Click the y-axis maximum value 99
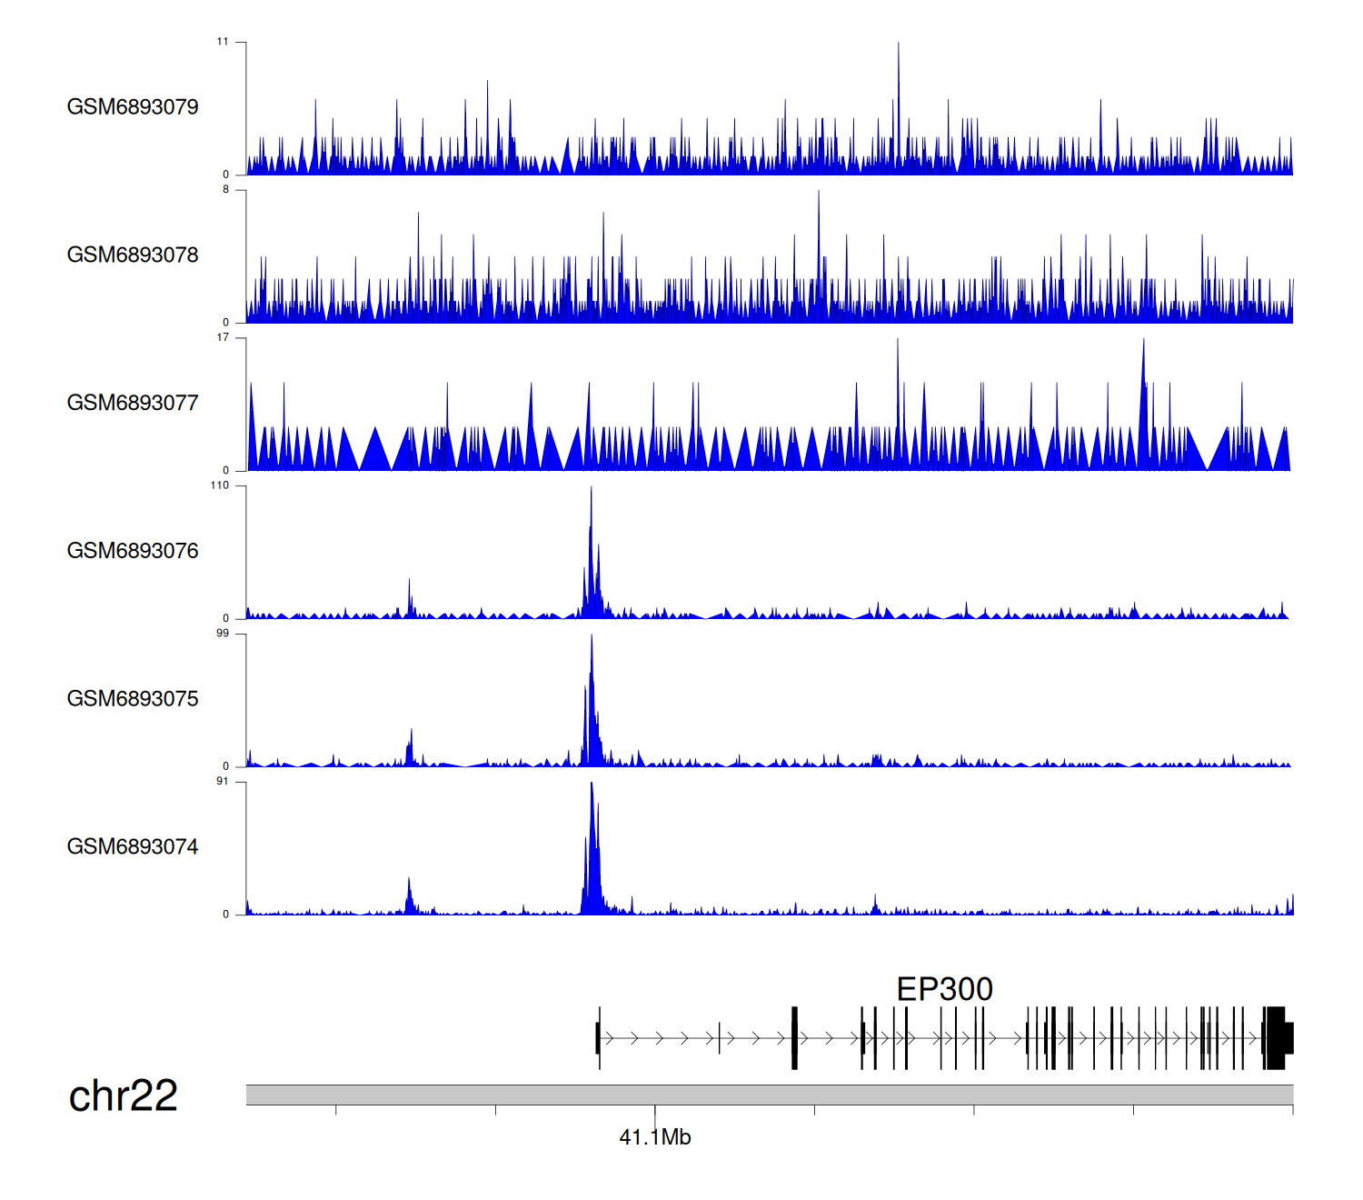This screenshot has height=1200, width=1363. pos(223,634)
